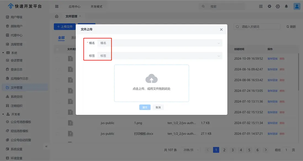Check the 1.png row checkbox
This screenshot has height=161, width=303.
[x=57, y=123]
